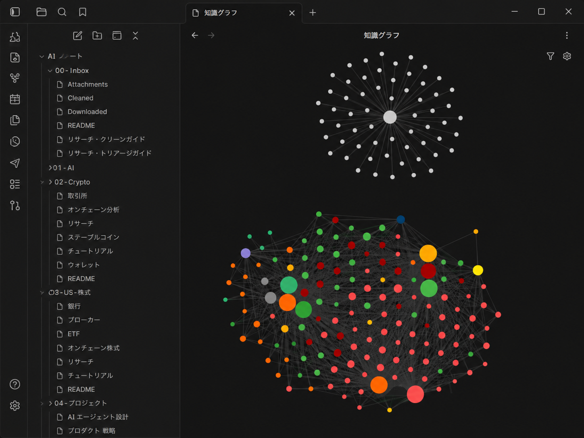
Task: Open リサーチ・トリアージガイド note
Action: [x=104, y=153]
